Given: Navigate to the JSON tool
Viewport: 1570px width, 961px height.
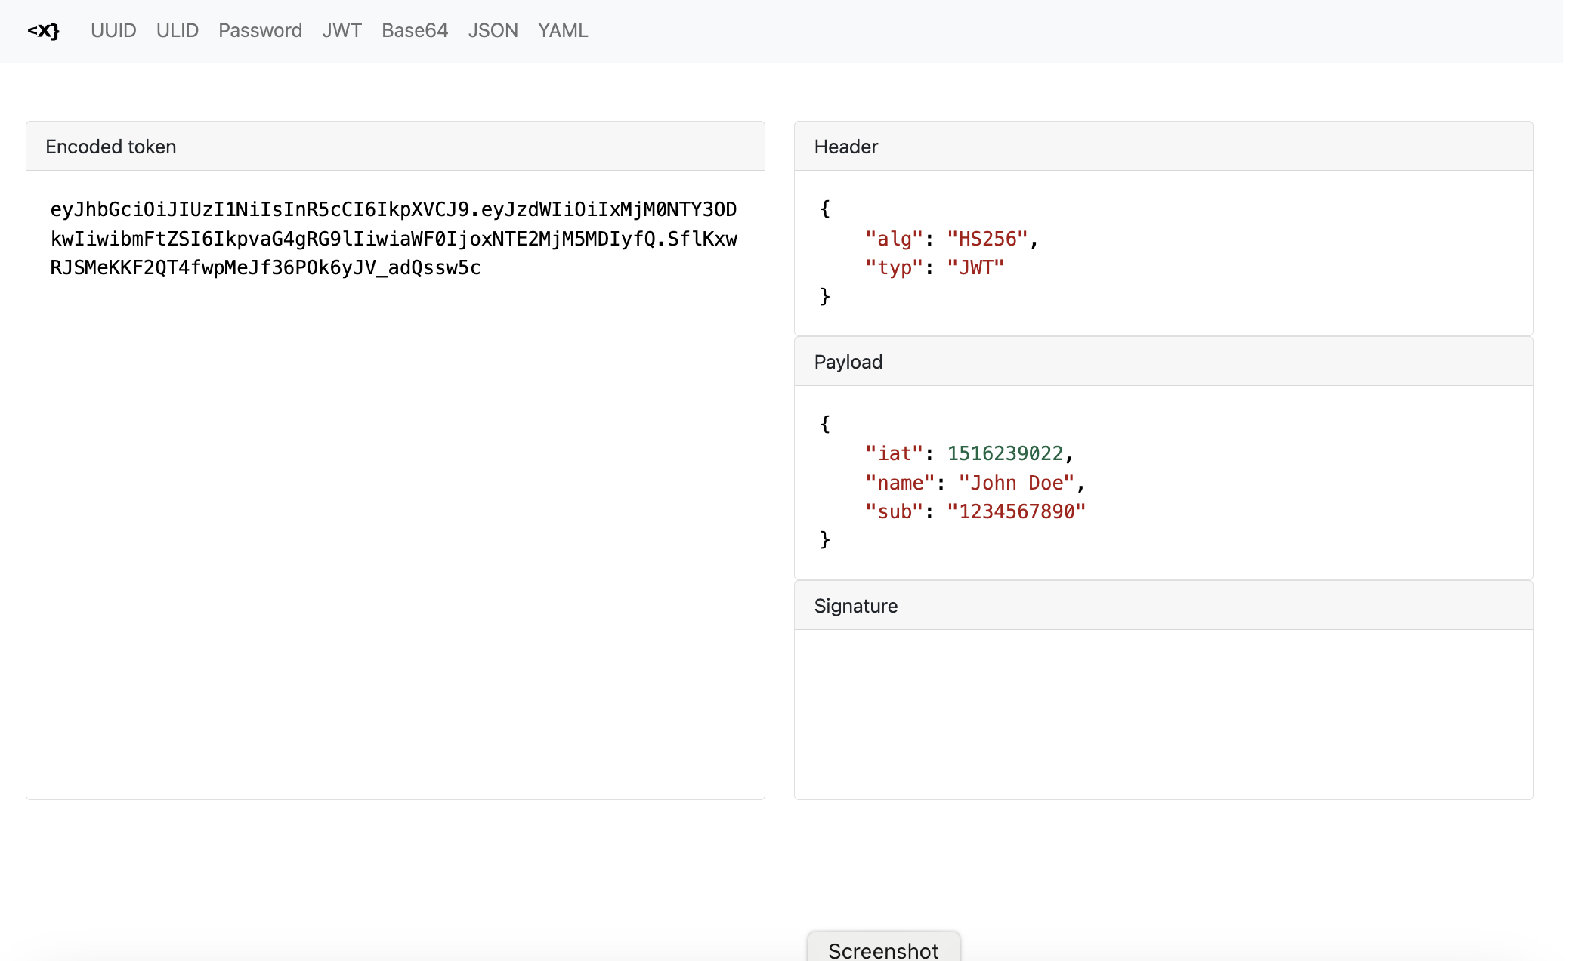Looking at the screenshot, I should [x=493, y=31].
